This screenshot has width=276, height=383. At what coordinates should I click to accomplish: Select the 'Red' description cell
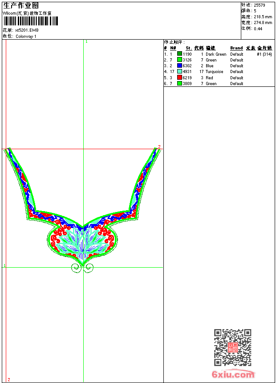tap(209, 77)
